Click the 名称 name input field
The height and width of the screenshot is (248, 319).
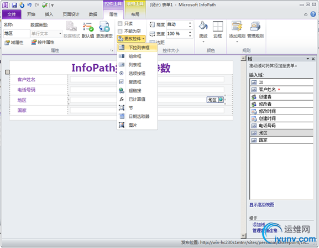pos(17,33)
